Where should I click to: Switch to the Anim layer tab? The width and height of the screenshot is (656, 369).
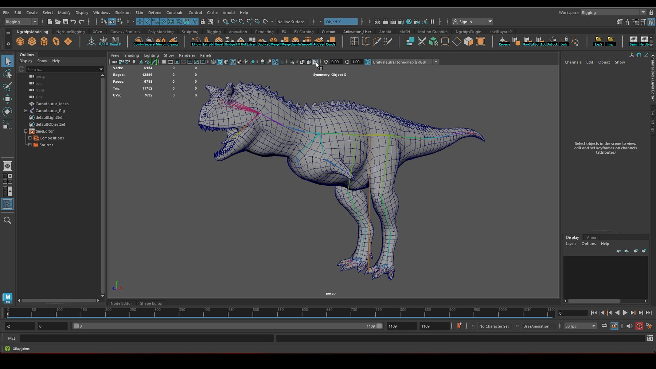[x=591, y=238]
